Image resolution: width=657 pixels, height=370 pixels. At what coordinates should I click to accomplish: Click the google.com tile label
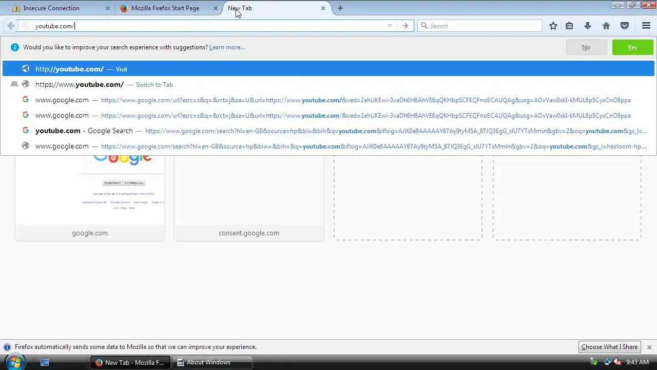90,233
